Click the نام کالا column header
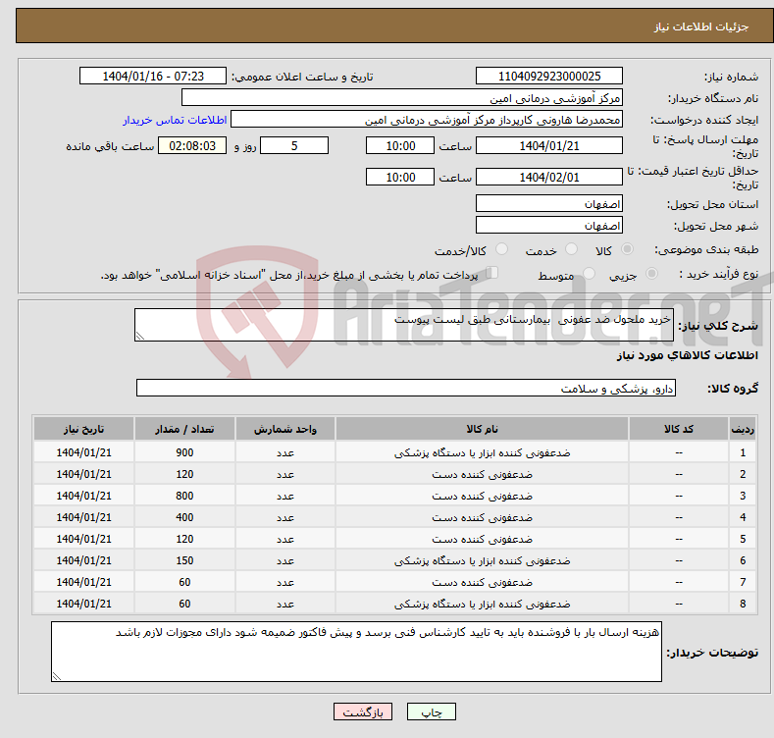 click(x=483, y=429)
